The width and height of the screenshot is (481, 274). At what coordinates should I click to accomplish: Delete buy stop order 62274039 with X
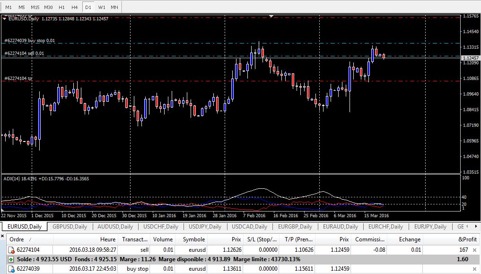(x=474, y=269)
